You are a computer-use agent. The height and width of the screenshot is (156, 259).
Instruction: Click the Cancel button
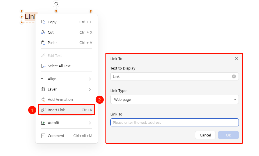pyautogui.click(x=205, y=135)
